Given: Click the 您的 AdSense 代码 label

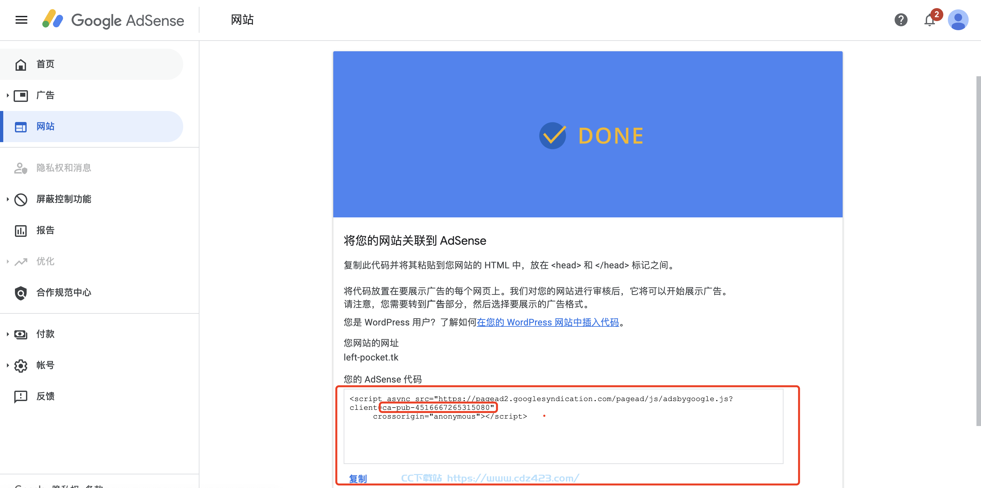Looking at the screenshot, I should click(382, 380).
